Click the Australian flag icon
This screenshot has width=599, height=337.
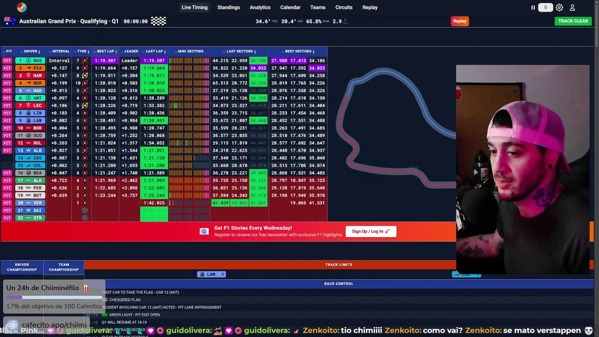pyautogui.click(x=10, y=21)
